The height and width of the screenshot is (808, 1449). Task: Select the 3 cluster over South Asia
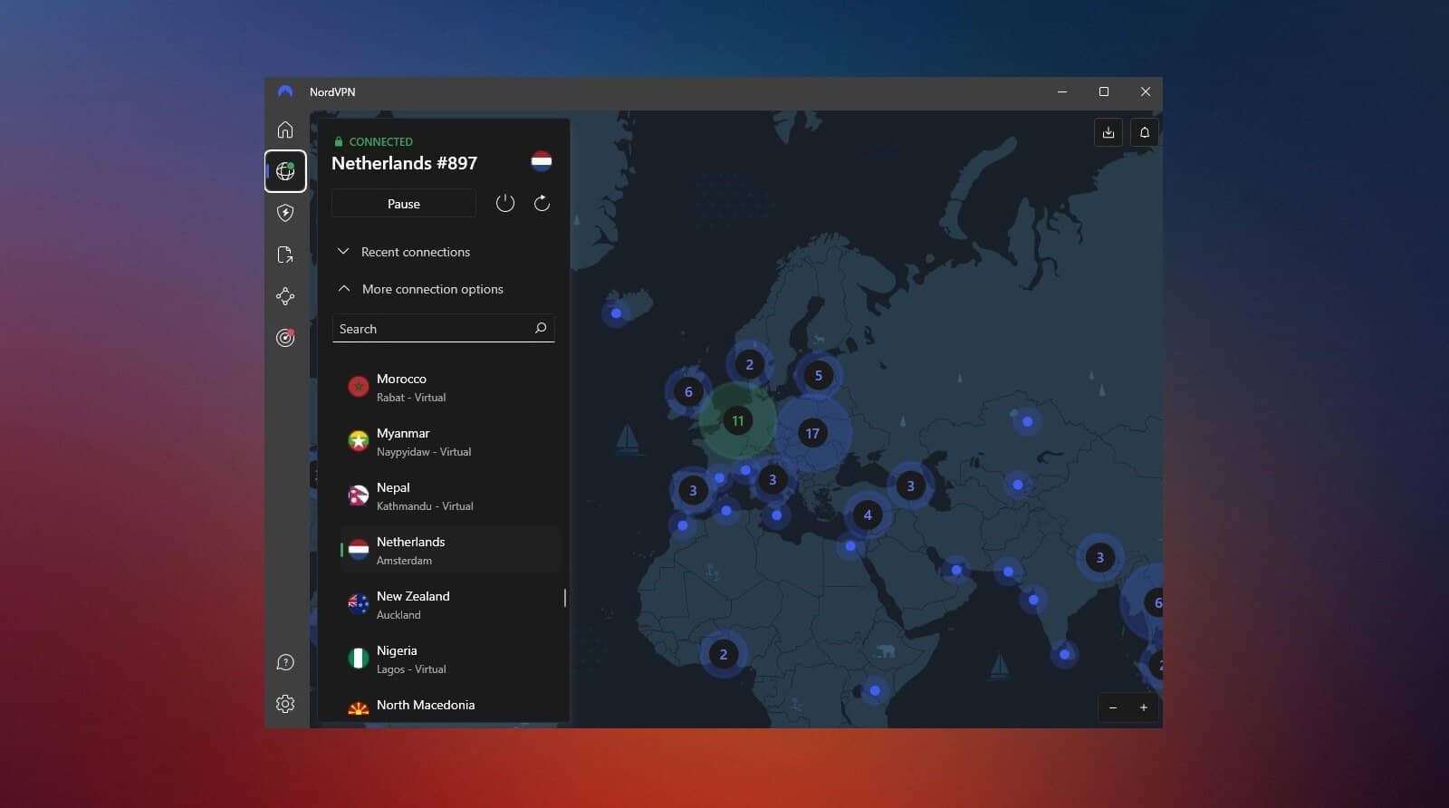tap(1099, 557)
